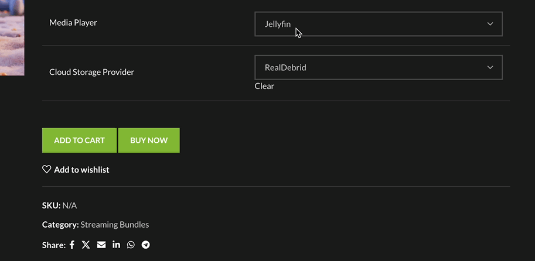Click the wishlist heart icon
This screenshot has height=261, width=535.
pyautogui.click(x=47, y=169)
